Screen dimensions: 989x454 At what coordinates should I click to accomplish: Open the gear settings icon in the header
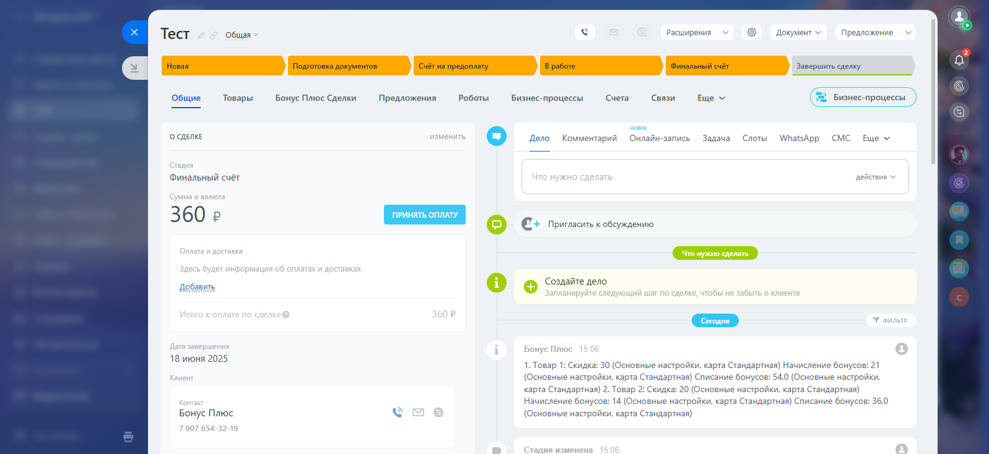coord(752,32)
